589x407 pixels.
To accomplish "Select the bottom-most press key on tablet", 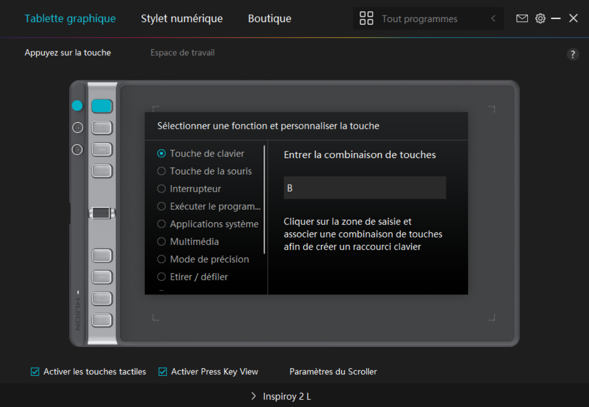I will 102,319.
